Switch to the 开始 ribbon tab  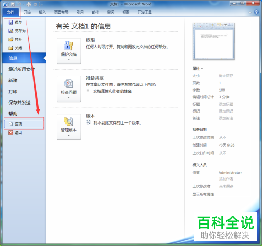[x=27, y=12]
